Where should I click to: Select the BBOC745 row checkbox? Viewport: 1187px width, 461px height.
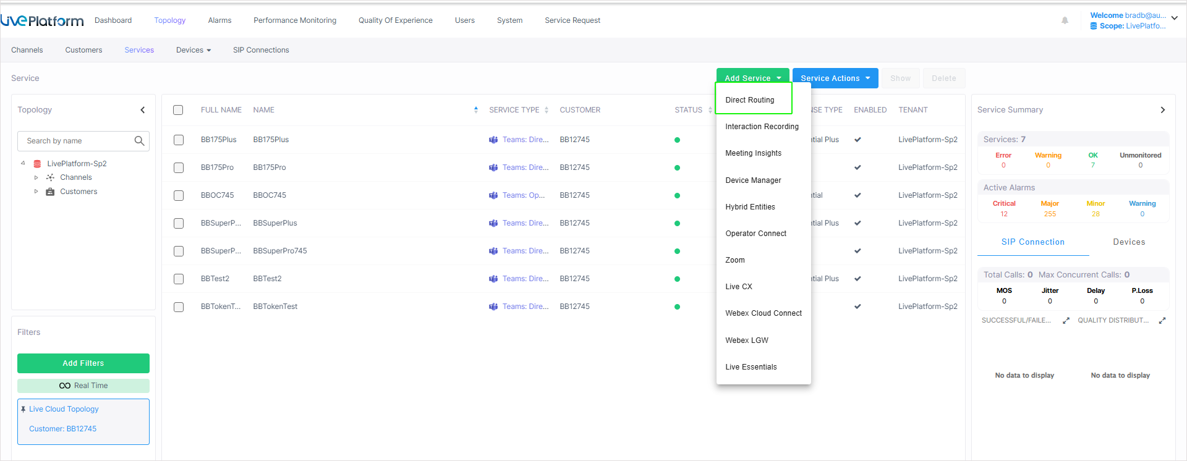[x=179, y=195]
